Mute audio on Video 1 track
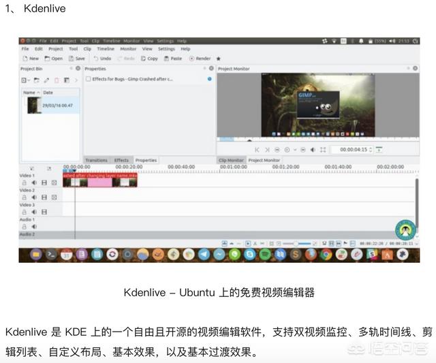Image resolution: width=436 pixels, height=363 pixels. click(x=34, y=183)
